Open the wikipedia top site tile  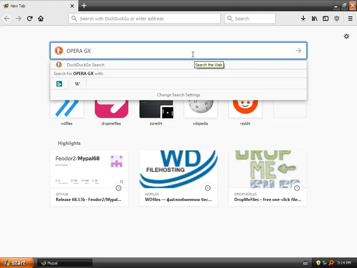point(200,113)
